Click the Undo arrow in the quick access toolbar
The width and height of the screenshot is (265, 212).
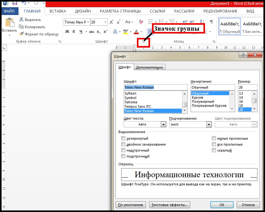24,3
